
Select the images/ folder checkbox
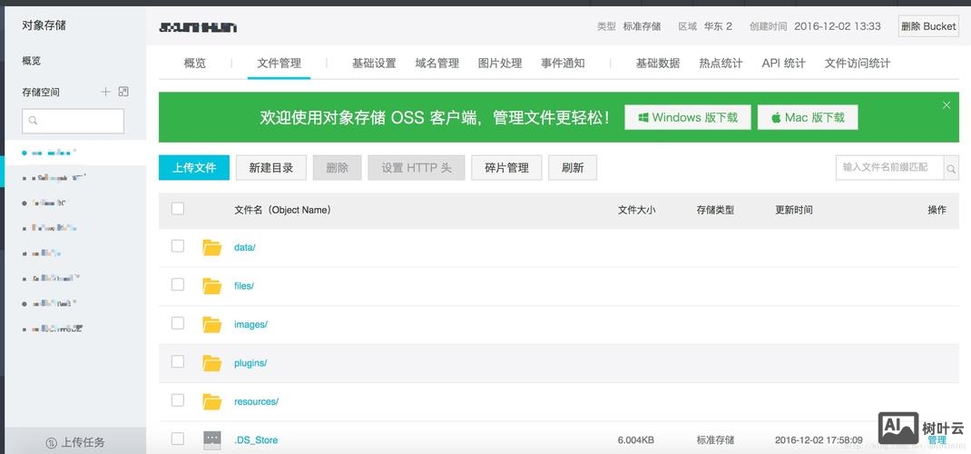[x=178, y=323]
